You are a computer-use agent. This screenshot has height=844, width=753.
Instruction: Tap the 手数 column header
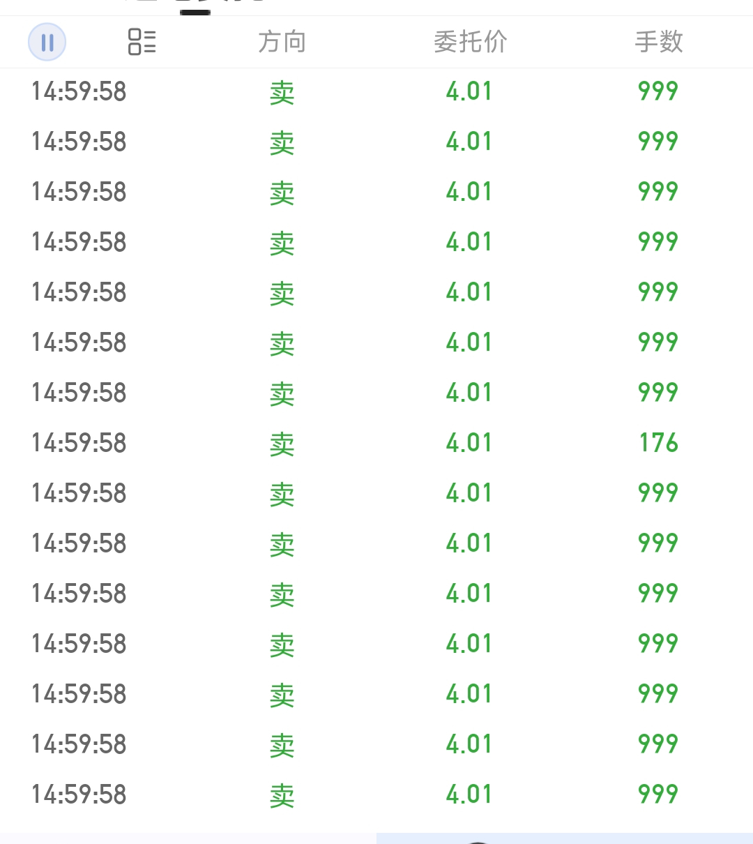pyautogui.click(x=659, y=42)
